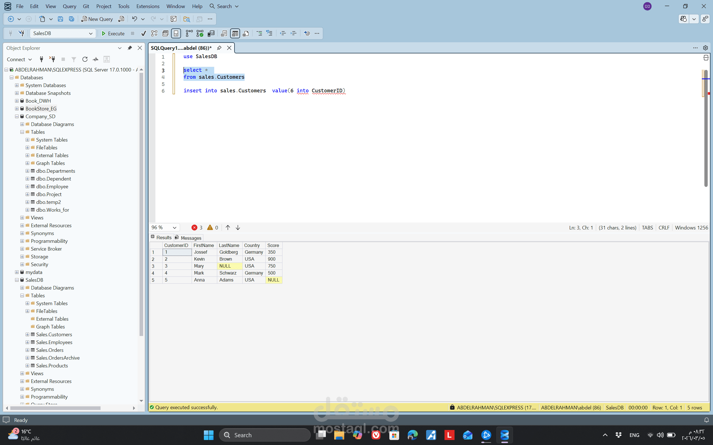Open the Object Explorer filter
This screenshot has height=445, width=713.
pyautogui.click(x=74, y=59)
